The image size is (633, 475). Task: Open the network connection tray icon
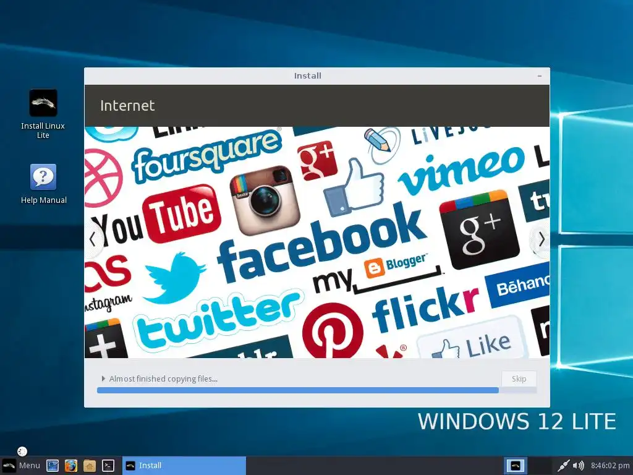click(563, 466)
